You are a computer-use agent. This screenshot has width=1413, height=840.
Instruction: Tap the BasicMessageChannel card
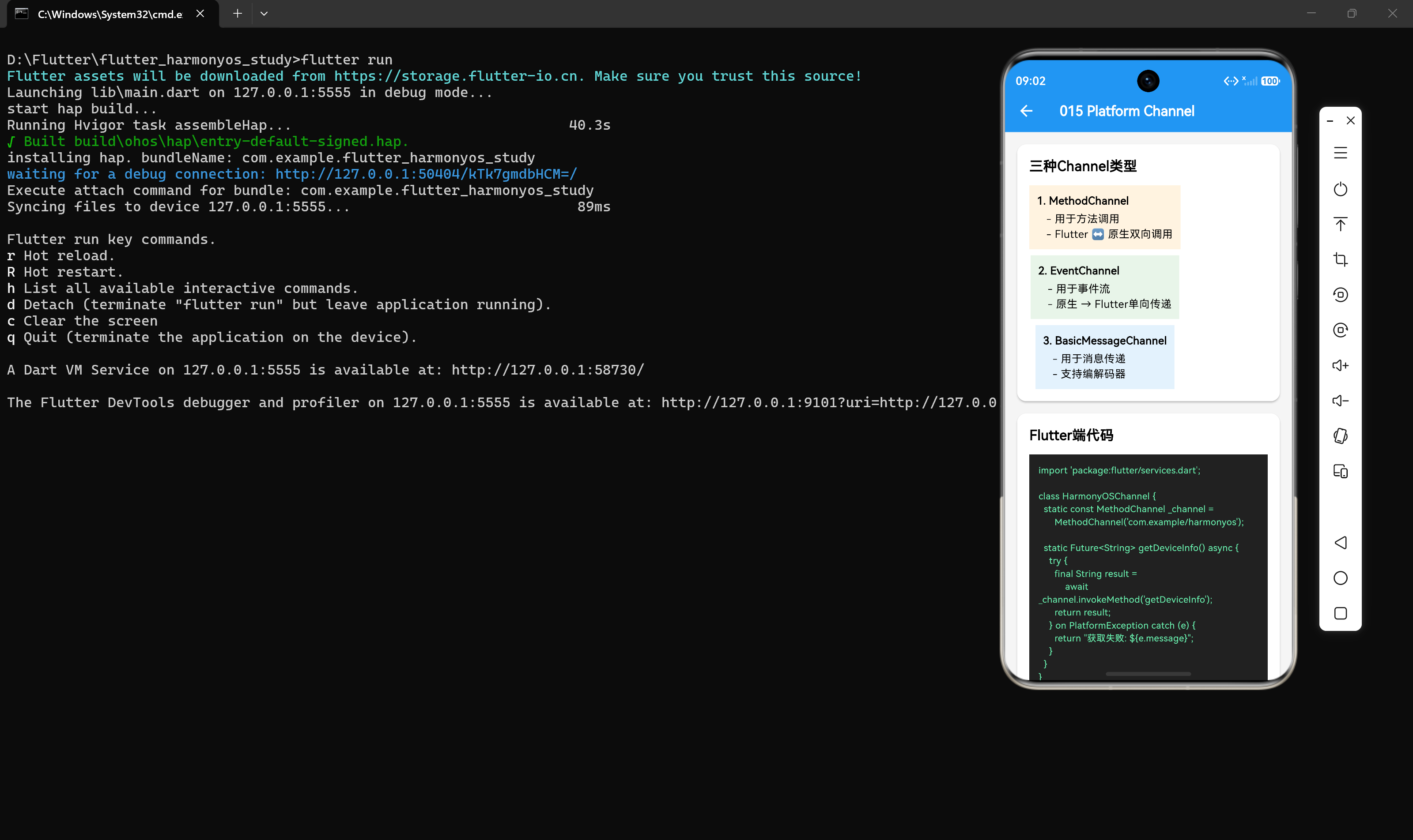coord(1104,357)
